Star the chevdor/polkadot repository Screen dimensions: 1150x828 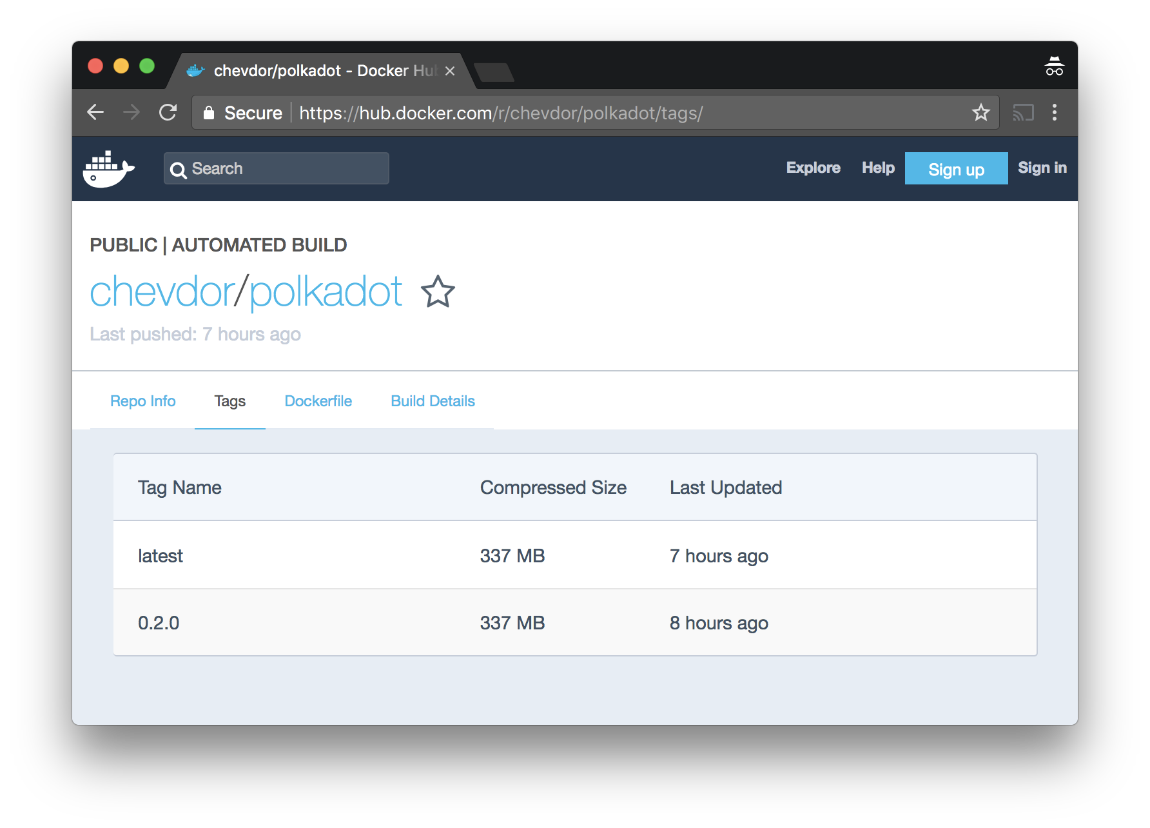tap(438, 291)
